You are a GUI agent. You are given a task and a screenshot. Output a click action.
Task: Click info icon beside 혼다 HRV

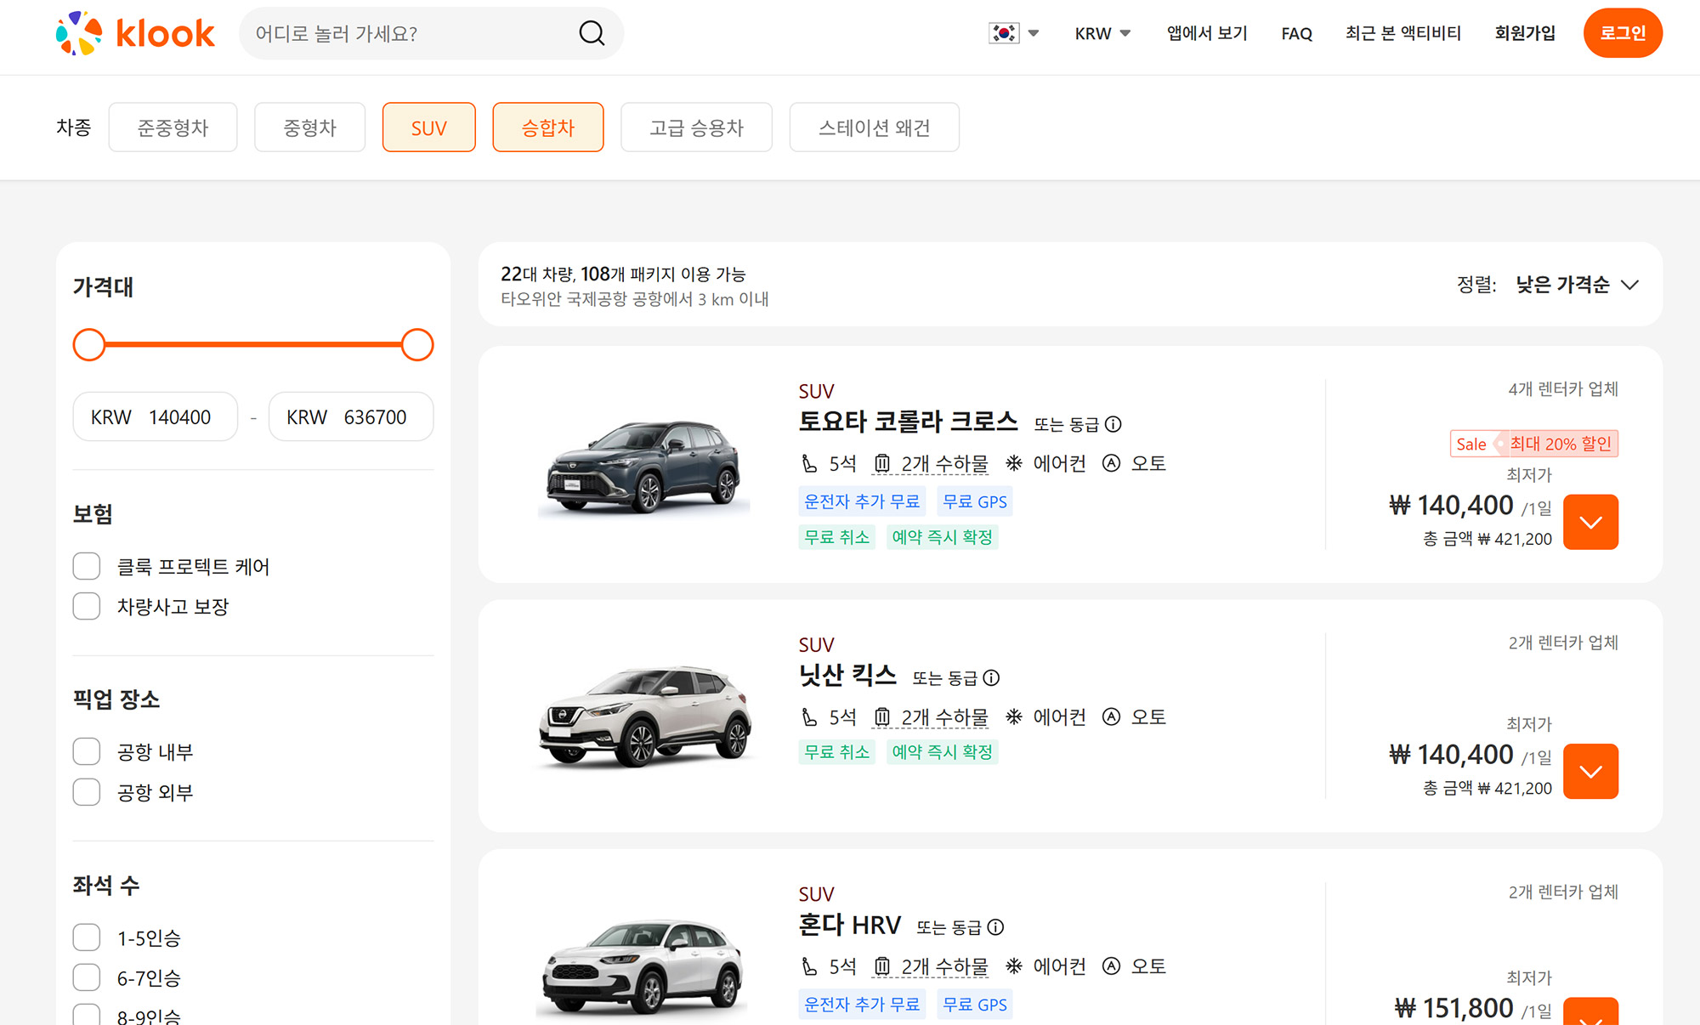[x=995, y=927]
